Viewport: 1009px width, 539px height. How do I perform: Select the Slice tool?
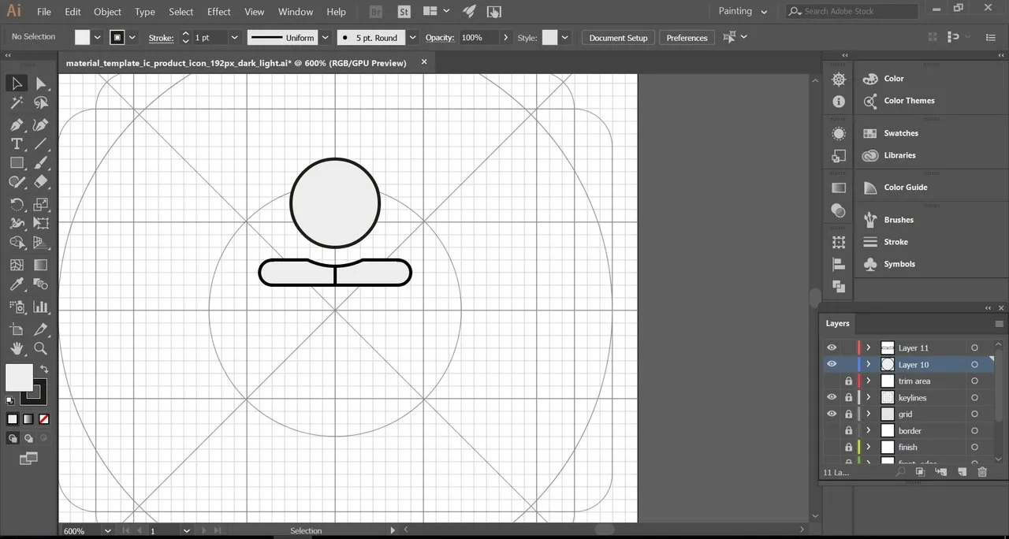coord(41,329)
